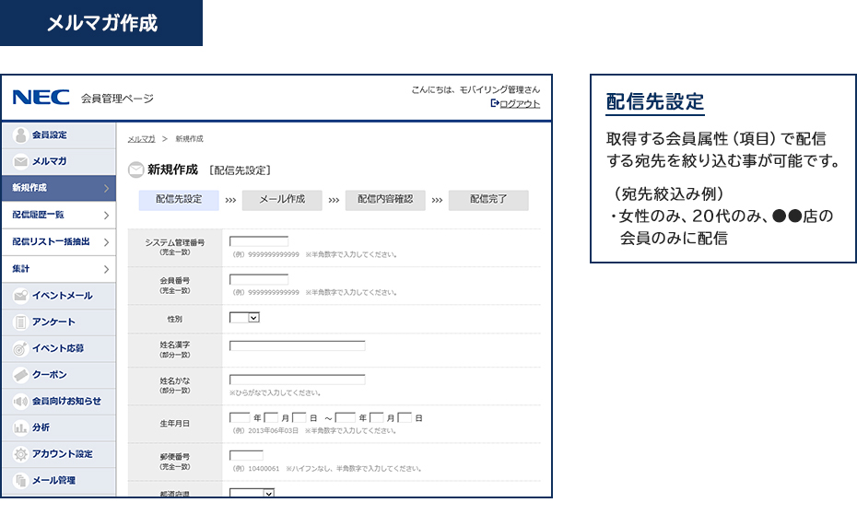Click the 生年月日 start day field
The image size is (857, 526).
299,418
